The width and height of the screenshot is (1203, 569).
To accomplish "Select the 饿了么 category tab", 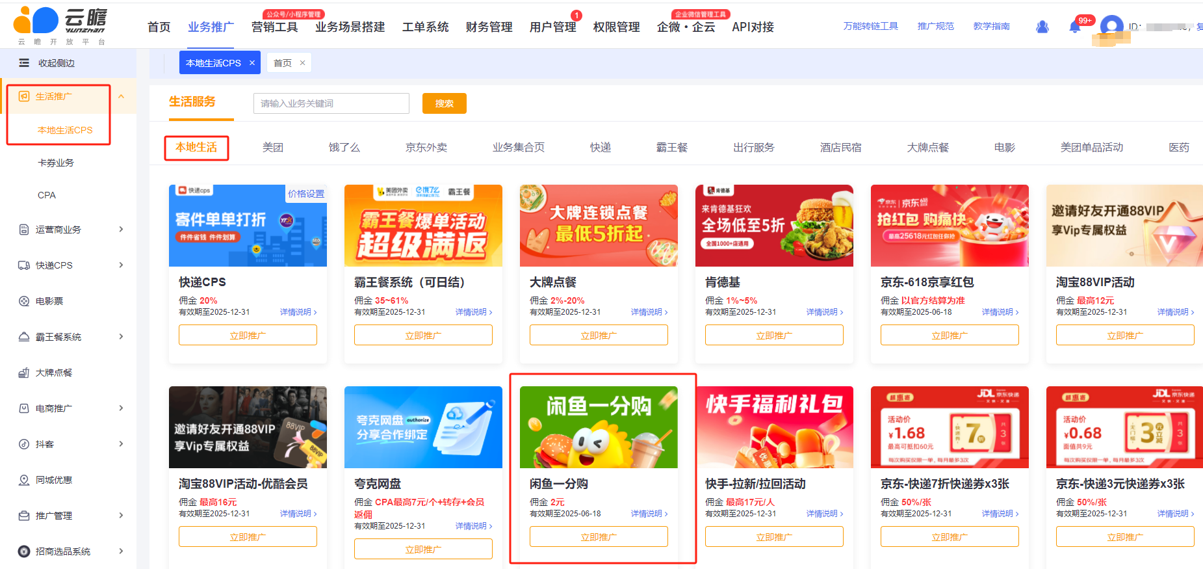I will 344,148.
